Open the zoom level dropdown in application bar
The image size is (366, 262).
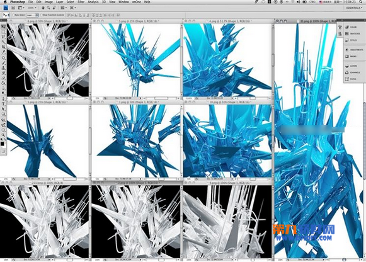(x=32, y=8)
